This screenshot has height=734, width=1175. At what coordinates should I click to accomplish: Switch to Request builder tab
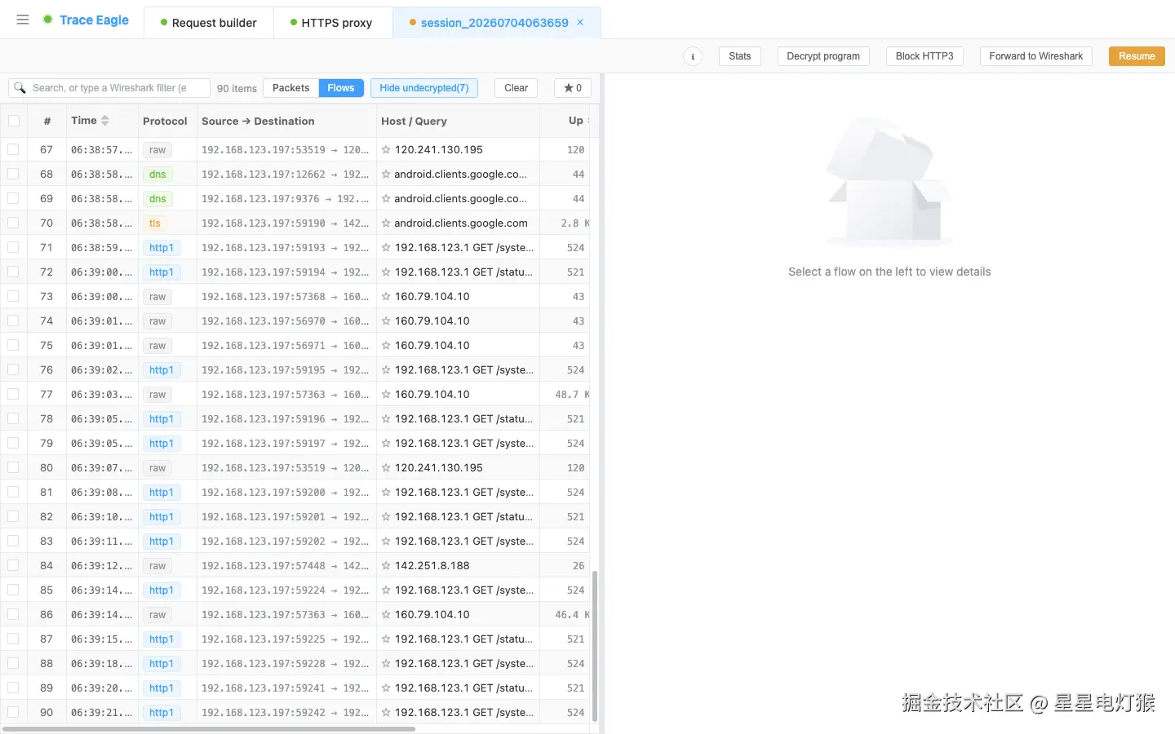[209, 23]
